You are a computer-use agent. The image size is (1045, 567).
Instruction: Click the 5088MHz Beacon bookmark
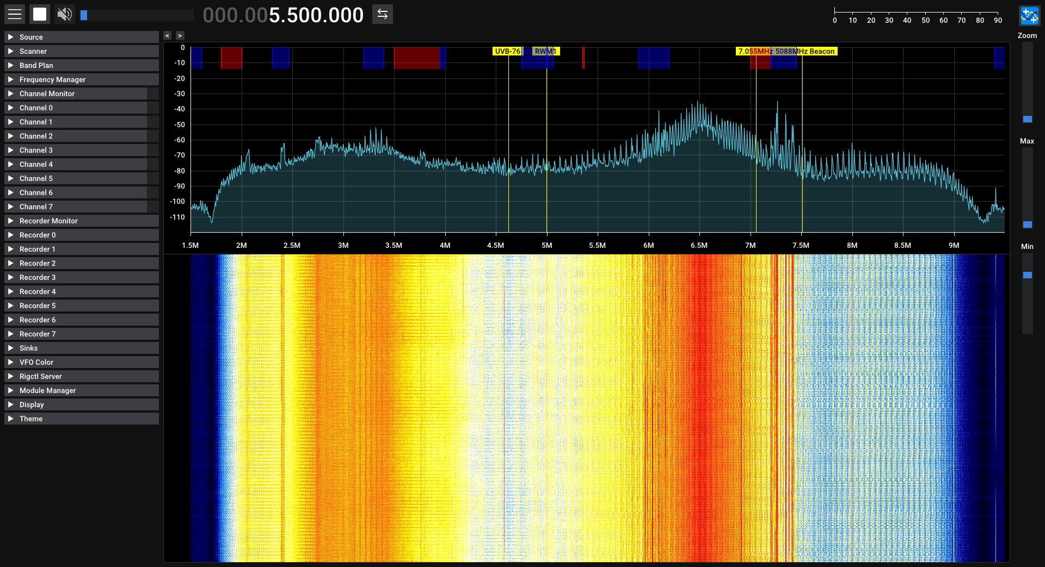(x=806, y=52)
